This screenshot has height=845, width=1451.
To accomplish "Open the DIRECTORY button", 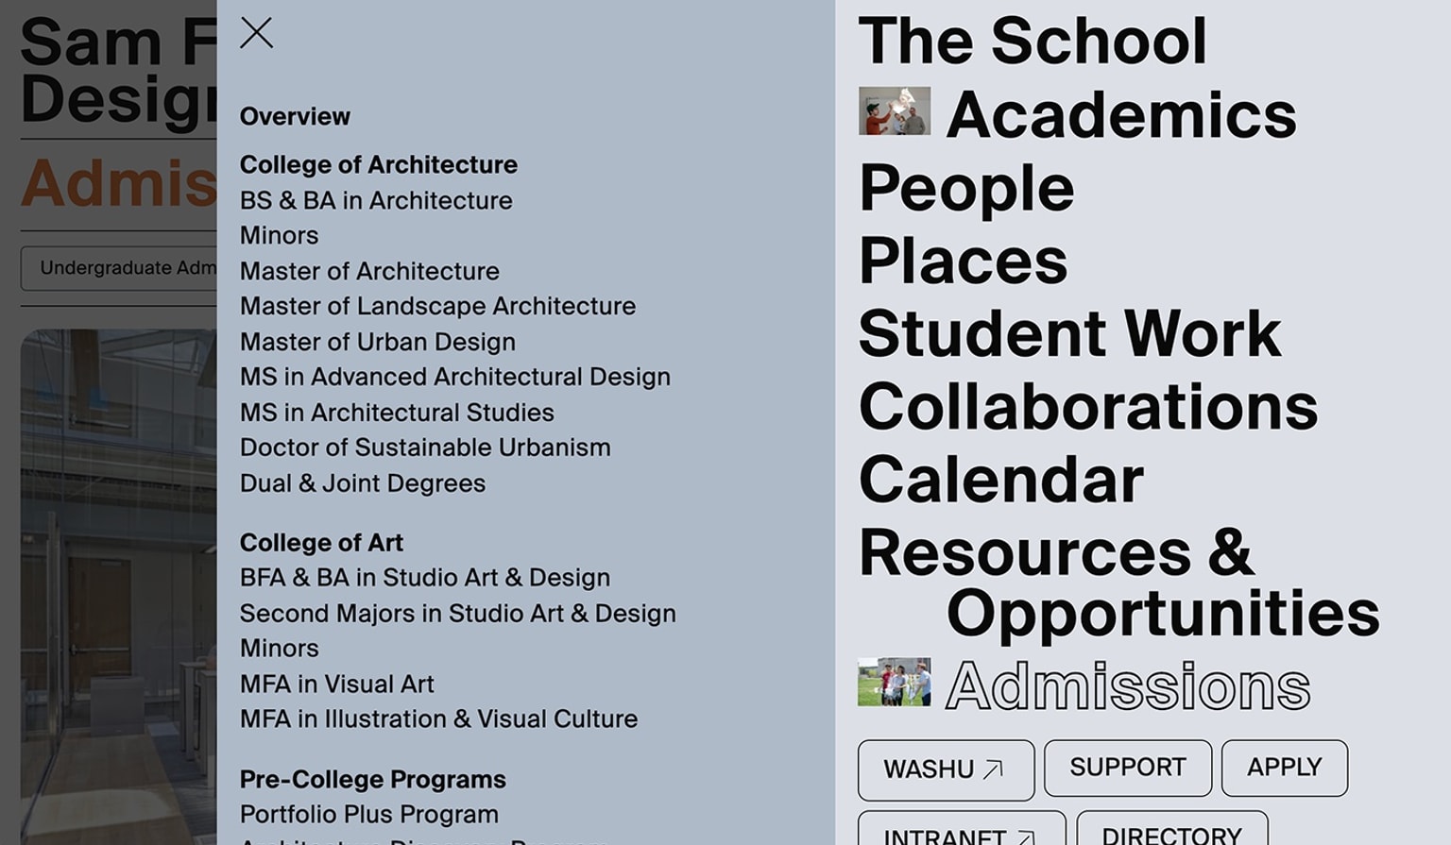I will (1171, 832).
